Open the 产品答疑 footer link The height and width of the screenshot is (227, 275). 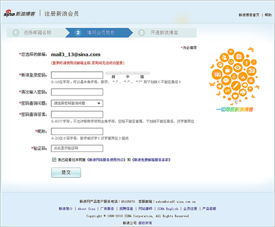[x=209, y=208]
